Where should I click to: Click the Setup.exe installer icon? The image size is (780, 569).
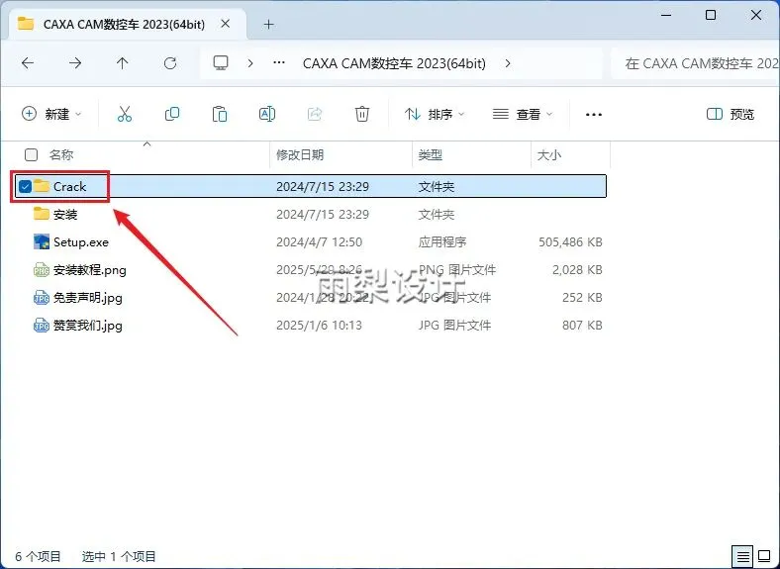pyautogui.click(x=42, y=241)
